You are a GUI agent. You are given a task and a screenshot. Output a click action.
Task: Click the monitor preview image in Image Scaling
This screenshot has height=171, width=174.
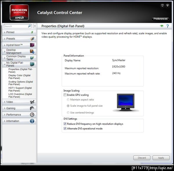126,103
